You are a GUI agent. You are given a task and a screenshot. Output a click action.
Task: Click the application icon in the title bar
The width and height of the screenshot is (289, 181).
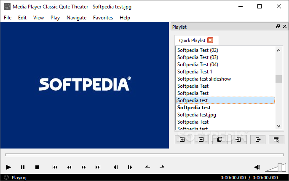pos(7,6)
